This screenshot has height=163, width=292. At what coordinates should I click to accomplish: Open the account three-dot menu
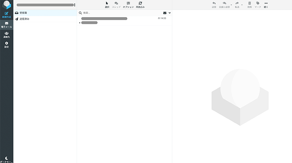(x=75, y=5)
